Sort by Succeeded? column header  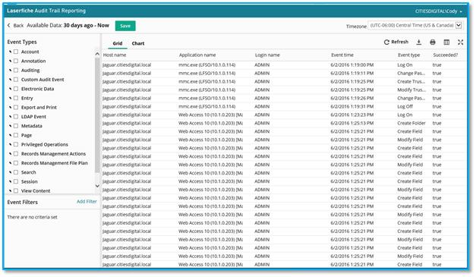point(446,55)
